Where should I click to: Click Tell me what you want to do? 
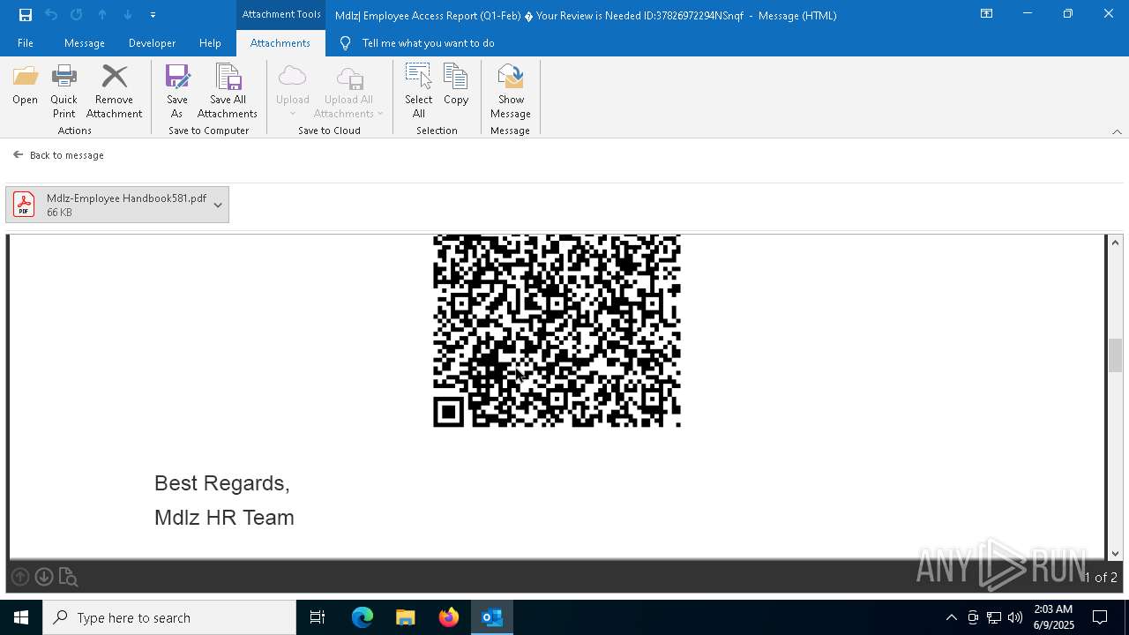428,43
